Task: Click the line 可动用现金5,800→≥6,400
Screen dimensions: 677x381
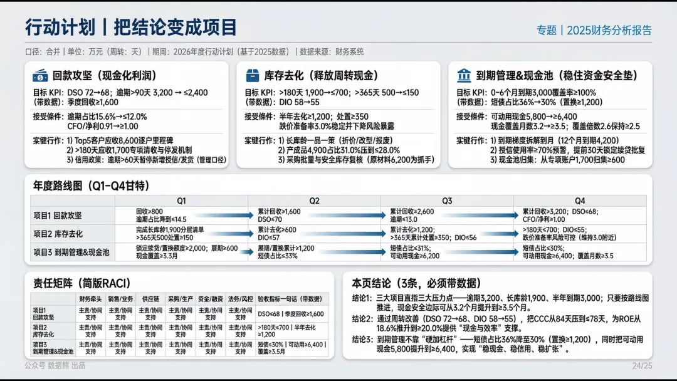Action: [533, 117]
